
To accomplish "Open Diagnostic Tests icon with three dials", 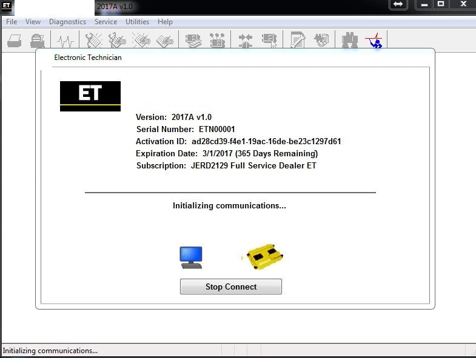I will [x=217, y=41].
